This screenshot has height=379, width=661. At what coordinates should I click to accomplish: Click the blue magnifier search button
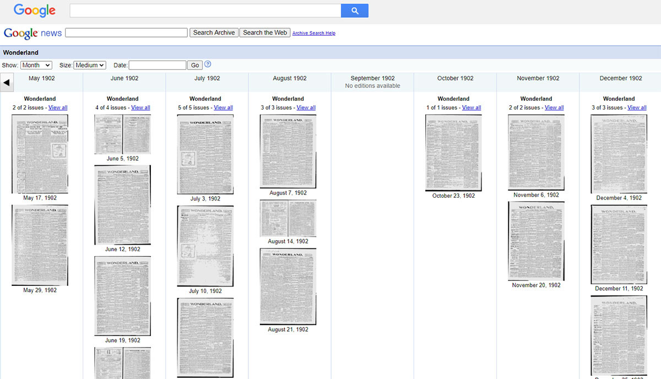pos(354,10)
